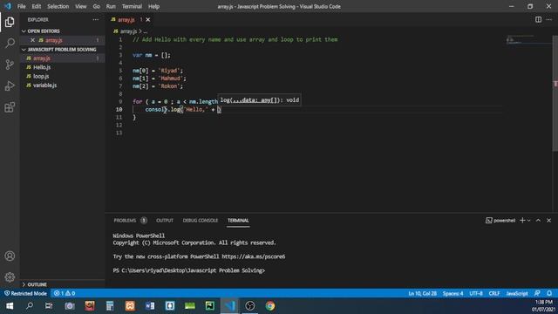Select array.js in the folder tree
Screen dimensions: 558x314
pyautogui.click(x=42, y=58)
